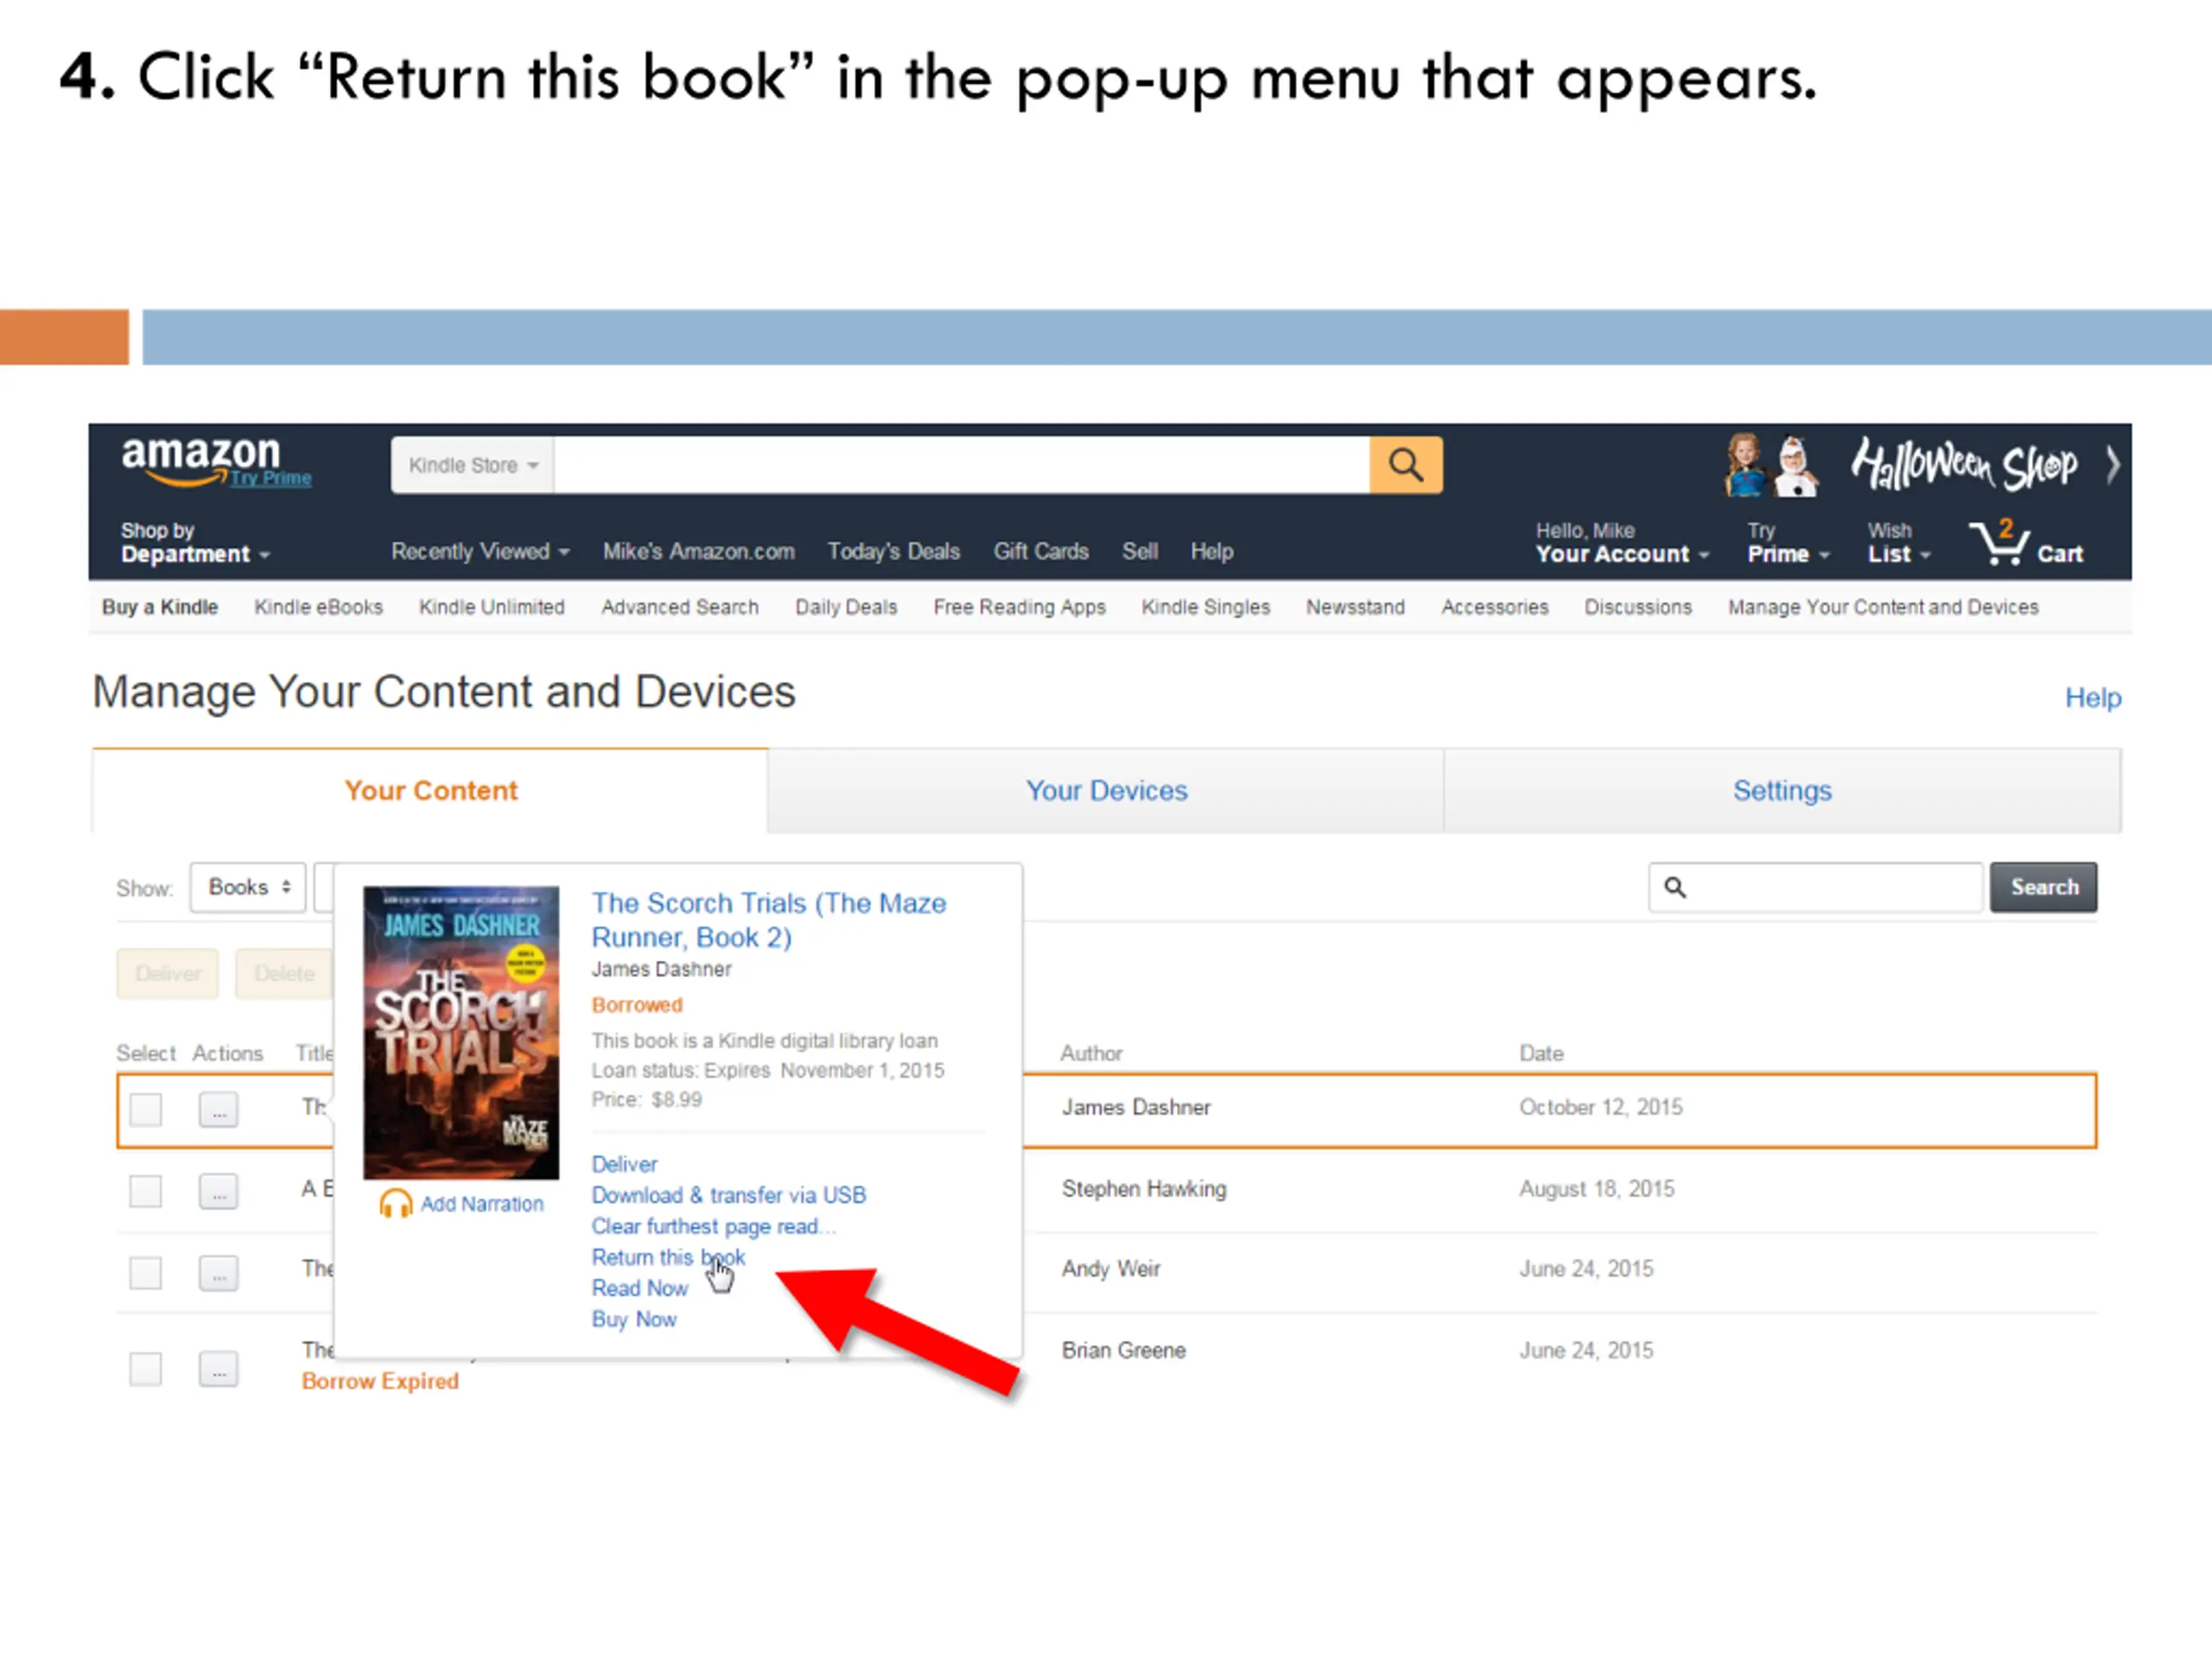
Task: Click the Halloween Shop banner arrow
Action: [x=2112, y=466]
